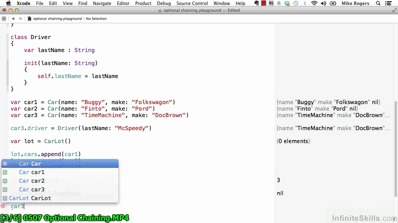Click the battery status icon
This screenshot has height=223, width=398.
point(333,3)
